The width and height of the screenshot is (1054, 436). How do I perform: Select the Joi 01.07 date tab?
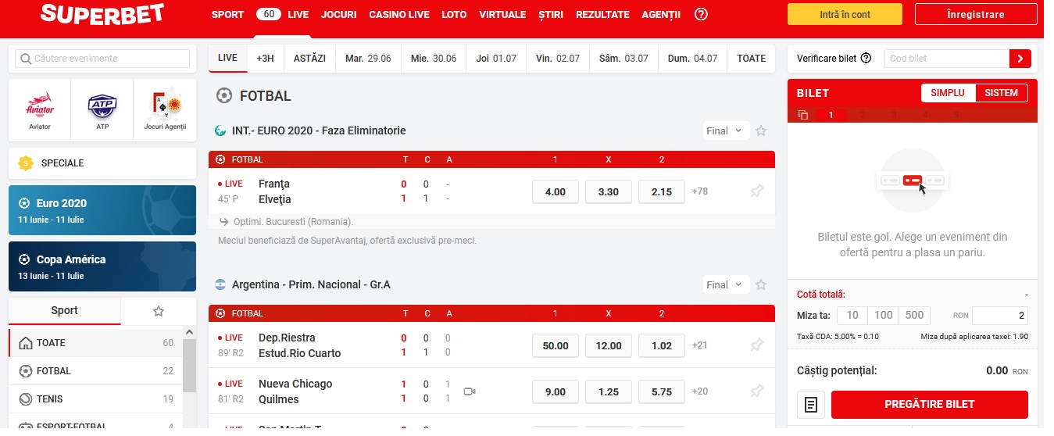[496, 59]
